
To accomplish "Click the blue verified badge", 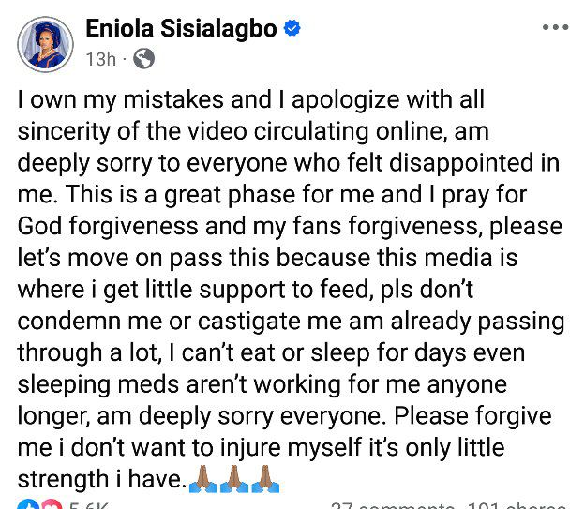I will click(292, 29).
